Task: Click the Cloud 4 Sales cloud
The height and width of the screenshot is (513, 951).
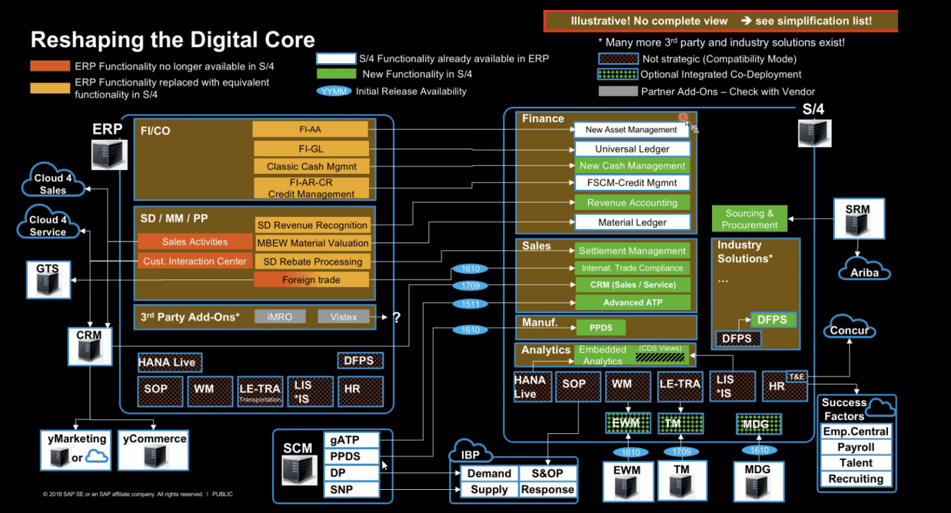Action: point(53,183)
